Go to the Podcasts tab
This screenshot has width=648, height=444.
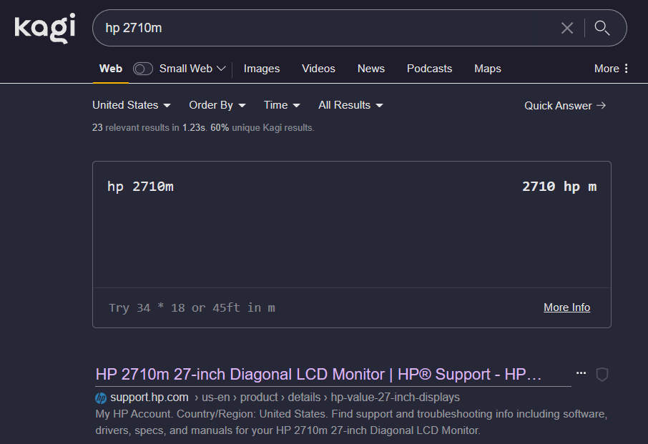pos(429,69)
